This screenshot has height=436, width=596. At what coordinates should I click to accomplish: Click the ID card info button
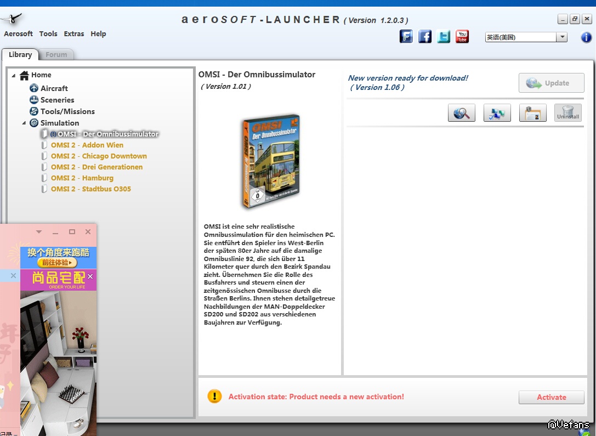click(x=532, y=113)
